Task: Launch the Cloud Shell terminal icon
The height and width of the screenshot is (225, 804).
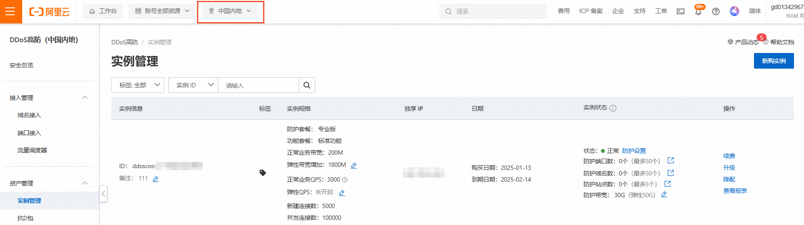Action: coord(681,12)
